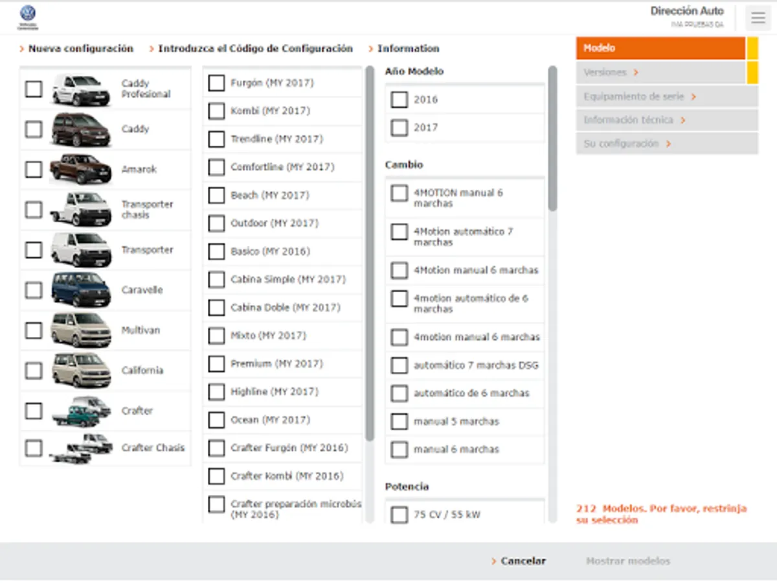
Task: Click Mostrar modelos button
Action: tap(628, 561)
